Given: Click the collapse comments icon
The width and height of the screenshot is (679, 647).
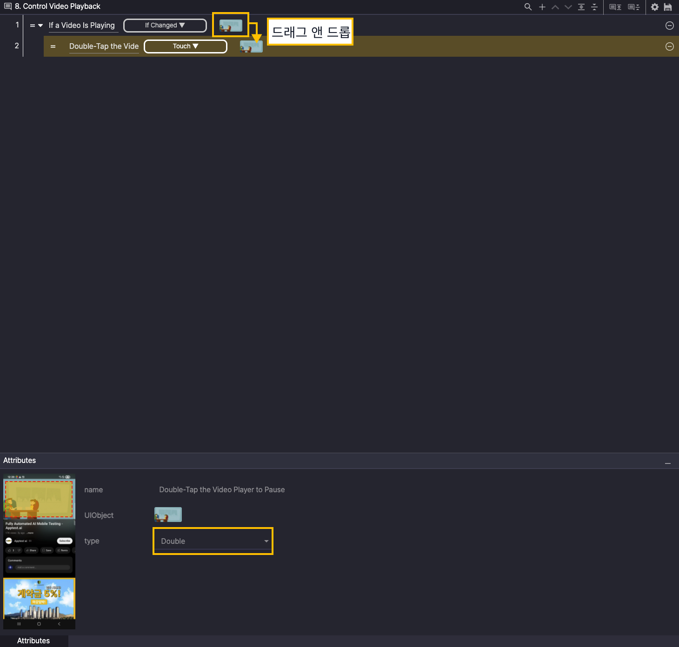Looking at the screenshot, I should 633,7.
